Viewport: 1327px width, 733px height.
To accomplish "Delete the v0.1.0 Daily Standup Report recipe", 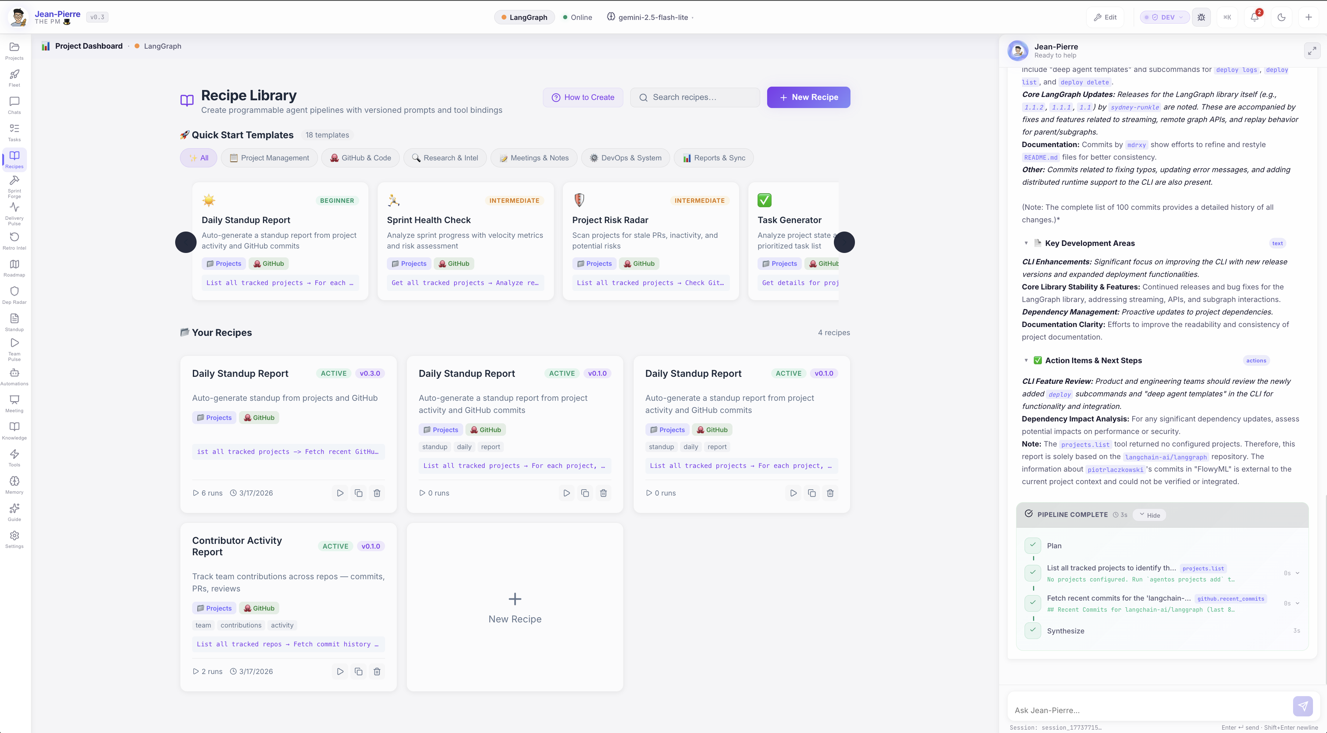I will point(603,493).
